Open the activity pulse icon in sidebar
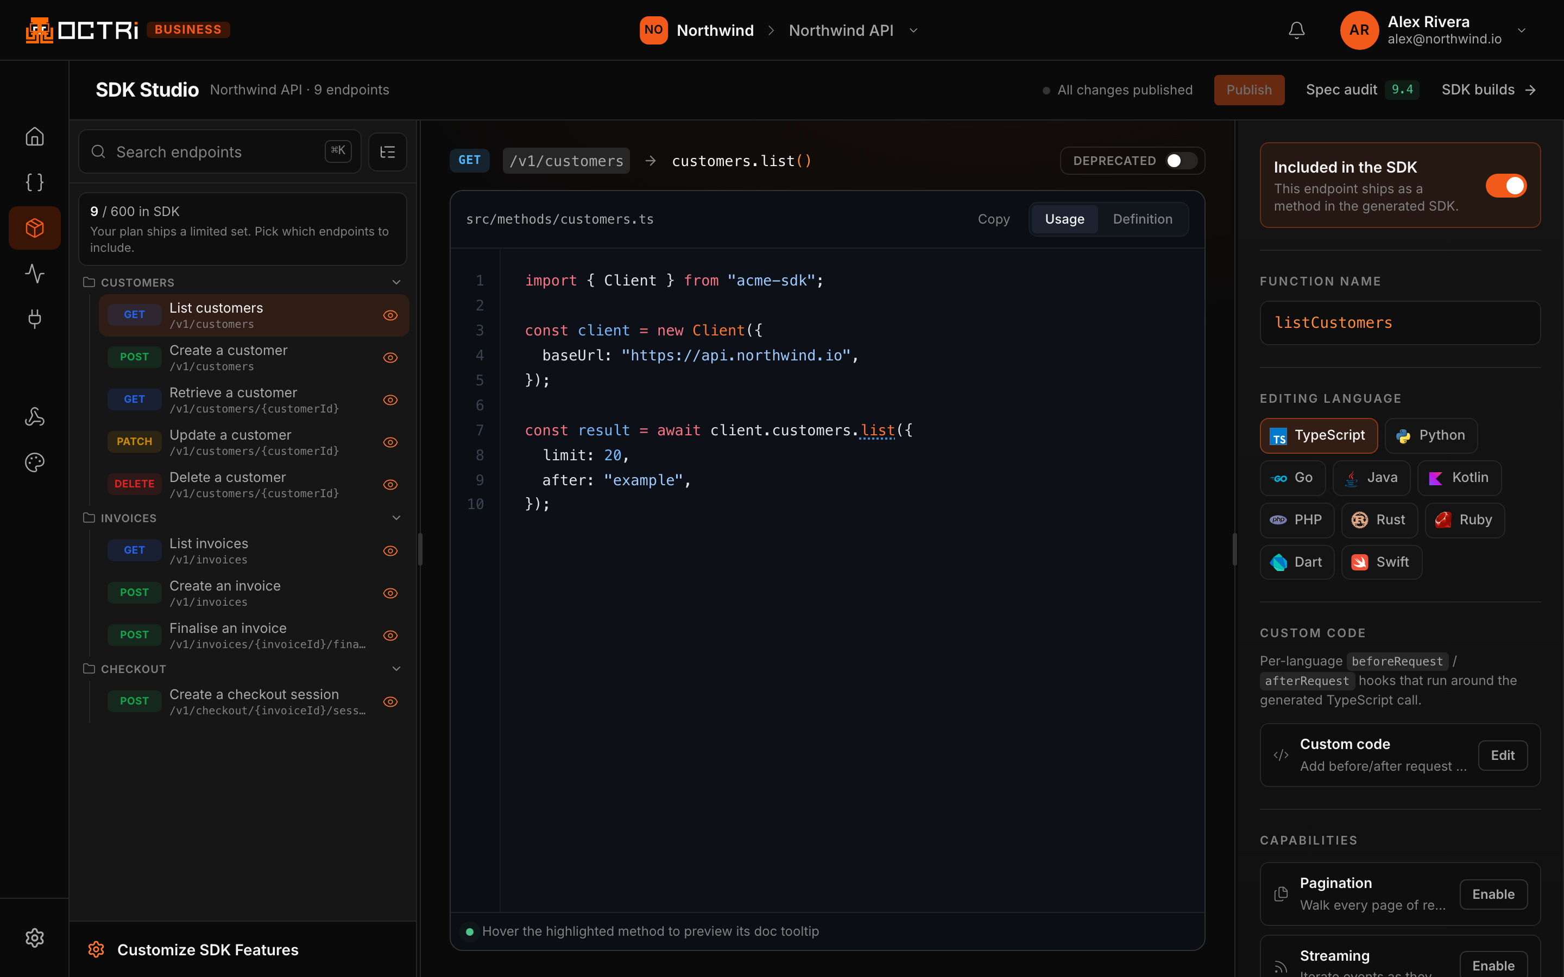 pos(34,274)
